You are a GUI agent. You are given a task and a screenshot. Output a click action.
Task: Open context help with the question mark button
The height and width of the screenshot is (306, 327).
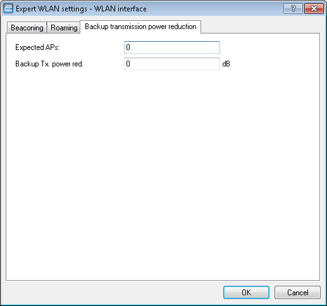click(x=293, y=9)
